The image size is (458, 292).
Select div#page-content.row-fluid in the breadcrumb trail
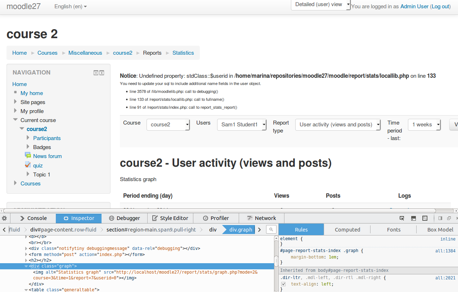63,229
